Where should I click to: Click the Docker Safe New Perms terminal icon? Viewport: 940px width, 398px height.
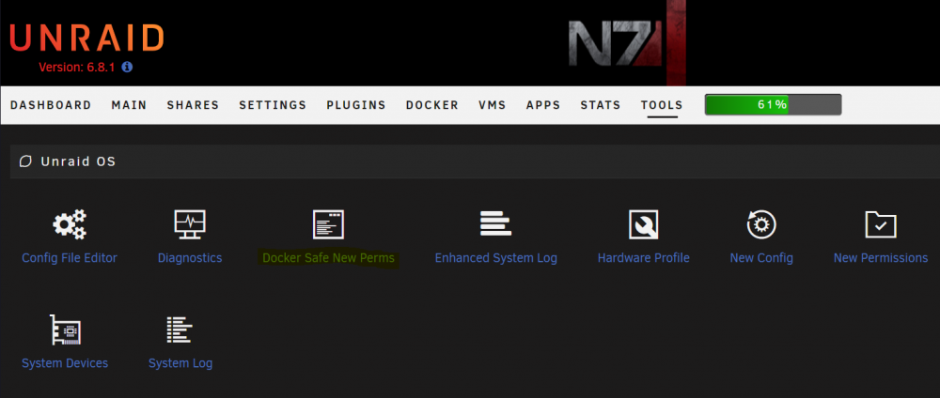coord(328,224)
